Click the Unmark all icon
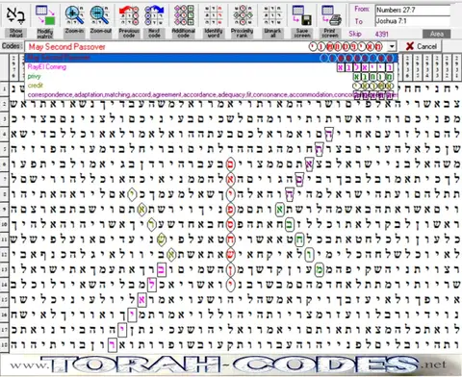The image size is (462, 377). point(272,15)
